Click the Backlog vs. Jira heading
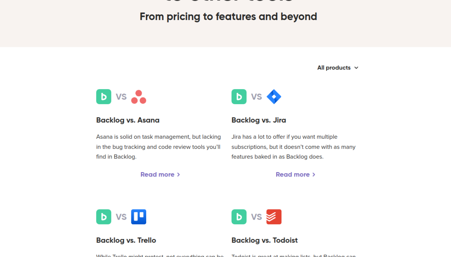 [259, 120]
